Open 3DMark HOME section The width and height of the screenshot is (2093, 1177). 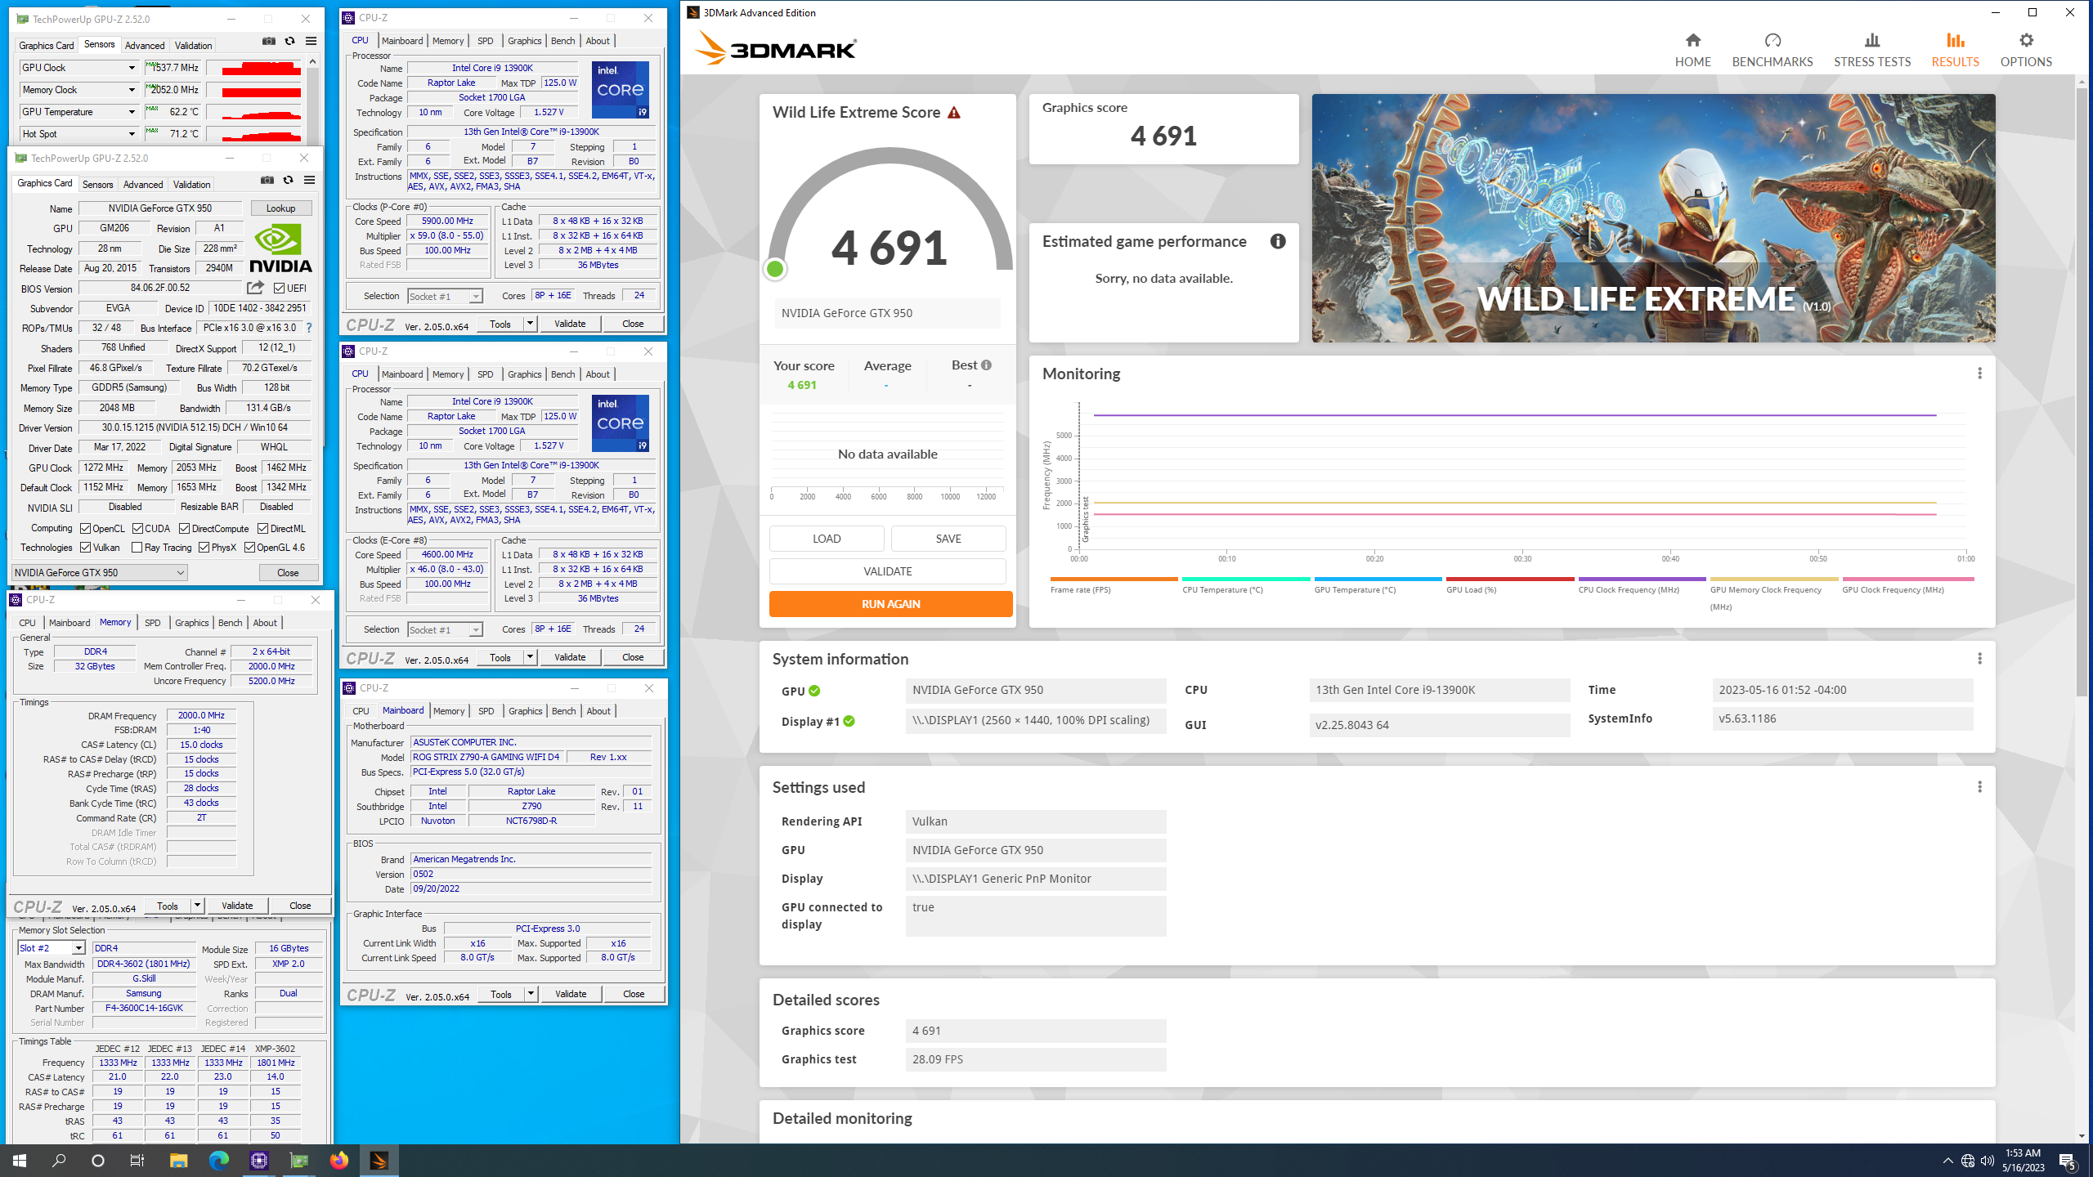click(1692, 50)
